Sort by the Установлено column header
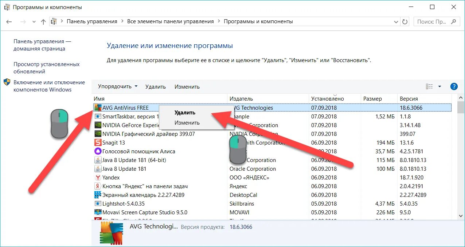Image resolution: width=465 pixels, height=247 pixels. (335, 98)
